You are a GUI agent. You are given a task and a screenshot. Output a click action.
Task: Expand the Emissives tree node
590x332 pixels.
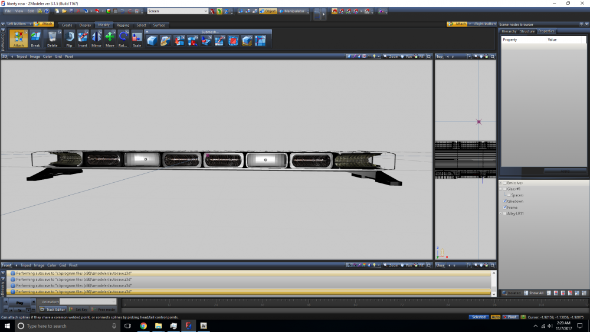click(501, 183)
